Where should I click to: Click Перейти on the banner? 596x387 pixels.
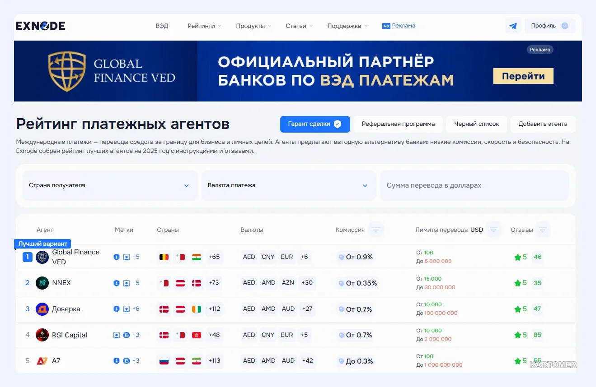523,76
